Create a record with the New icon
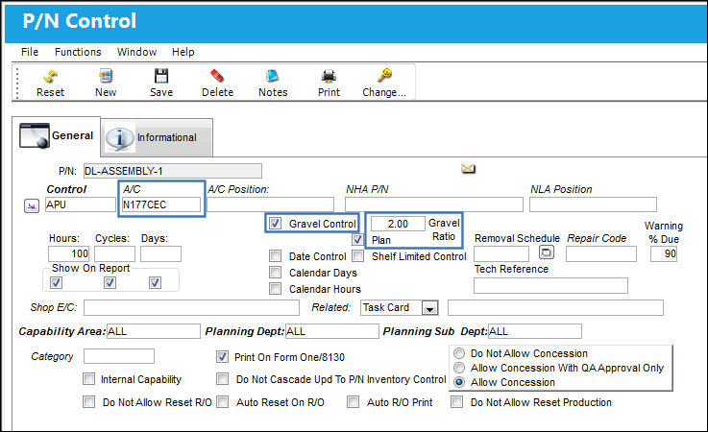 pyautogui.click(x=106, y=76)
